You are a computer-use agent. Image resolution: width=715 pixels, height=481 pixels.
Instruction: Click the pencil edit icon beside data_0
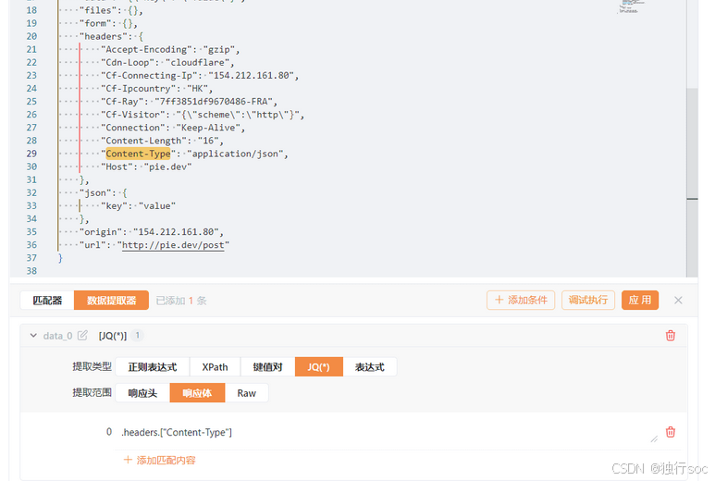(x=82, y=336)
